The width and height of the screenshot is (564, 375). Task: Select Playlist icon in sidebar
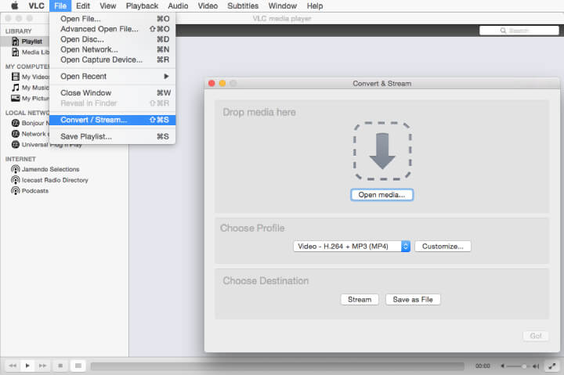[16, 41]
